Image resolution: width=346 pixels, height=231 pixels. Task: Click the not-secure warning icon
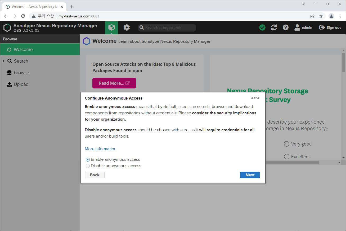click(34, 16)
